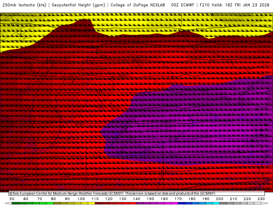The width and height of the screenshot is (273, 205).
Task: Click the 'College of DuPage NEXLAB' label
Action: click(138, 5)
